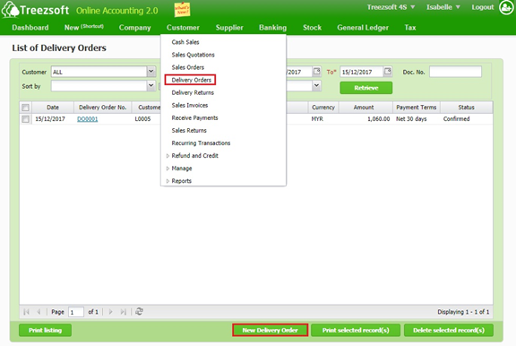
Task: Select Sales Invoices from the menu
Action: [190, 105]
